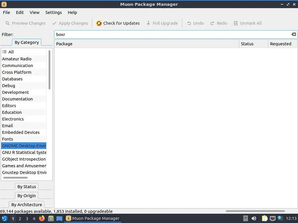Image resolution: width=298 pixels, height=223 pixels.
Task: Switch to workspace 2
Action: point(20,219)
